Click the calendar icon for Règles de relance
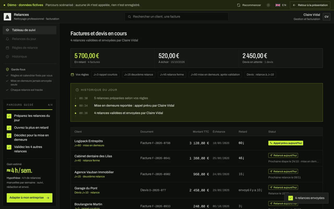Screen dimensions: 334x209 (x=7, y=48)
